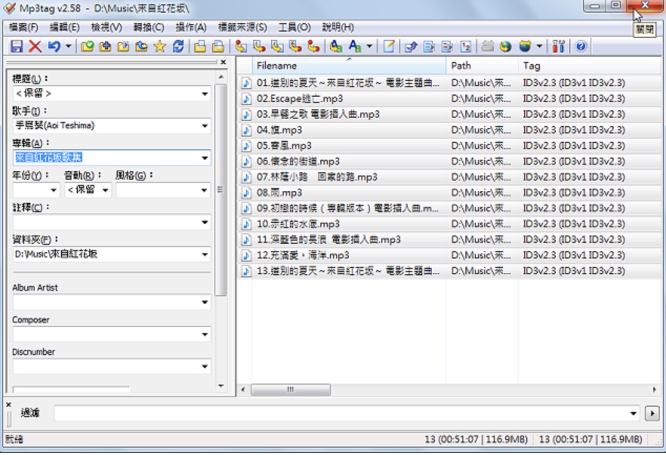Close the filter bar with small x
Viewport: 666px width, 455px height.
tap(8, 405)
